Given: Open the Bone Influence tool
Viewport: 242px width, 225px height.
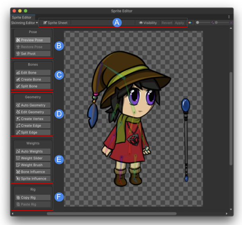Looking at the screenshot, I should point(33,172).
